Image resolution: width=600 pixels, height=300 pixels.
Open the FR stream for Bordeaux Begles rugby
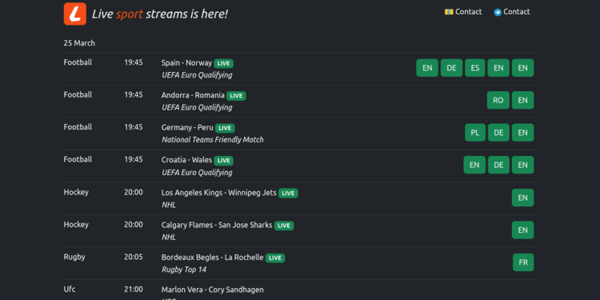tap(523, 262)
